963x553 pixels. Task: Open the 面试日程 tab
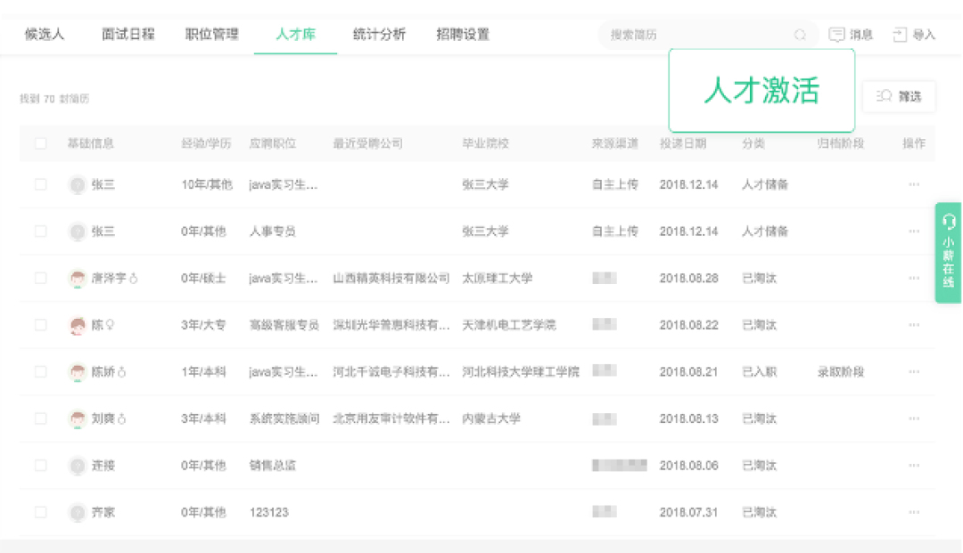click(x=128, y=35)
